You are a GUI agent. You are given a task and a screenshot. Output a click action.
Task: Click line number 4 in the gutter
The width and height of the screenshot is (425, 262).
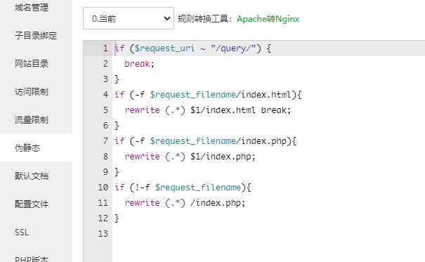105,95
